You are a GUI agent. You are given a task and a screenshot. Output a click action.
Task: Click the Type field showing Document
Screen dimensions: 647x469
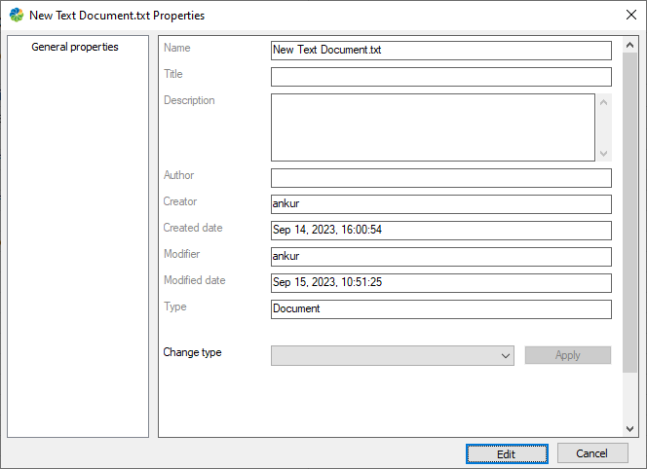click(440, 309)
